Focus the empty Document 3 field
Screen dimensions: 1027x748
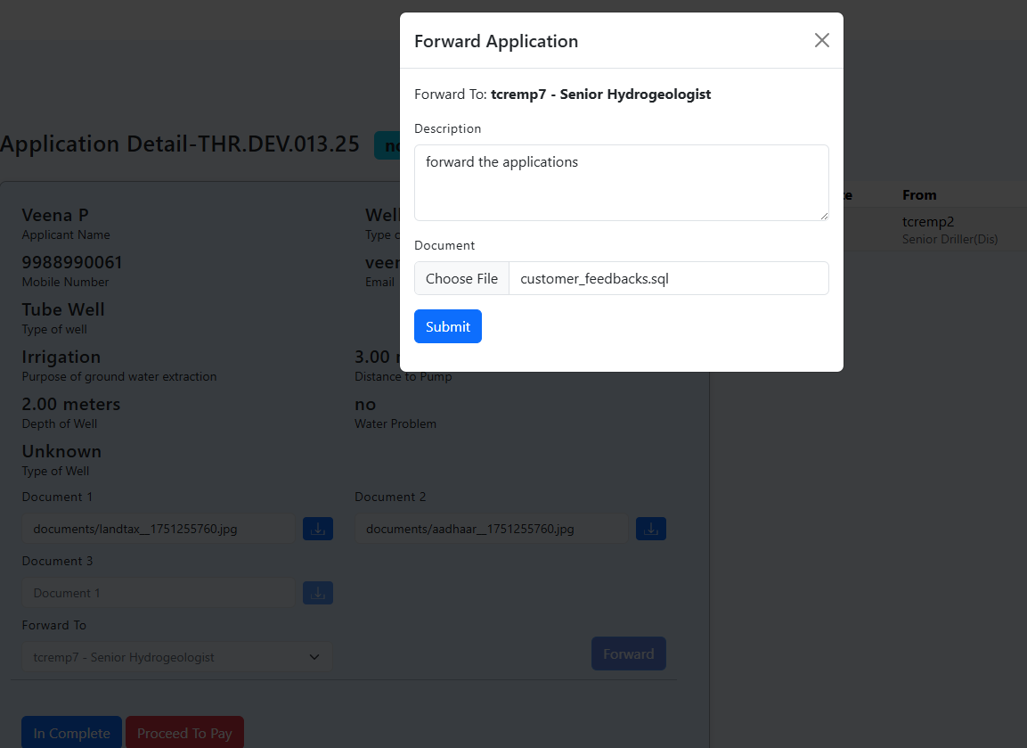click(x=159, y=593)
